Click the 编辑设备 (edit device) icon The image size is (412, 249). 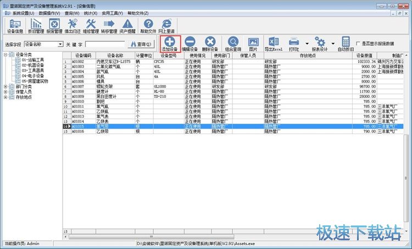[x=190, y=42]
